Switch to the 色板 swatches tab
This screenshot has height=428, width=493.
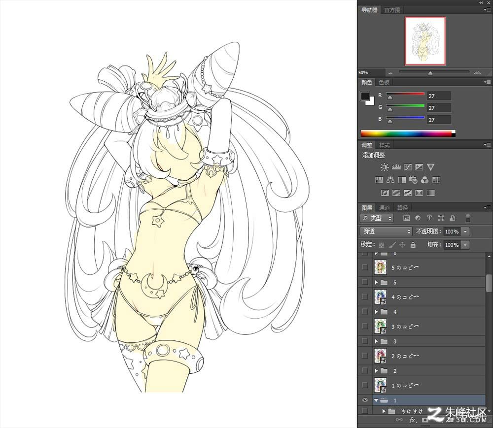[384, 82]
